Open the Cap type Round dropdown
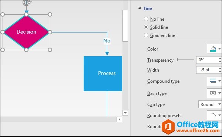 coord(210,105)
